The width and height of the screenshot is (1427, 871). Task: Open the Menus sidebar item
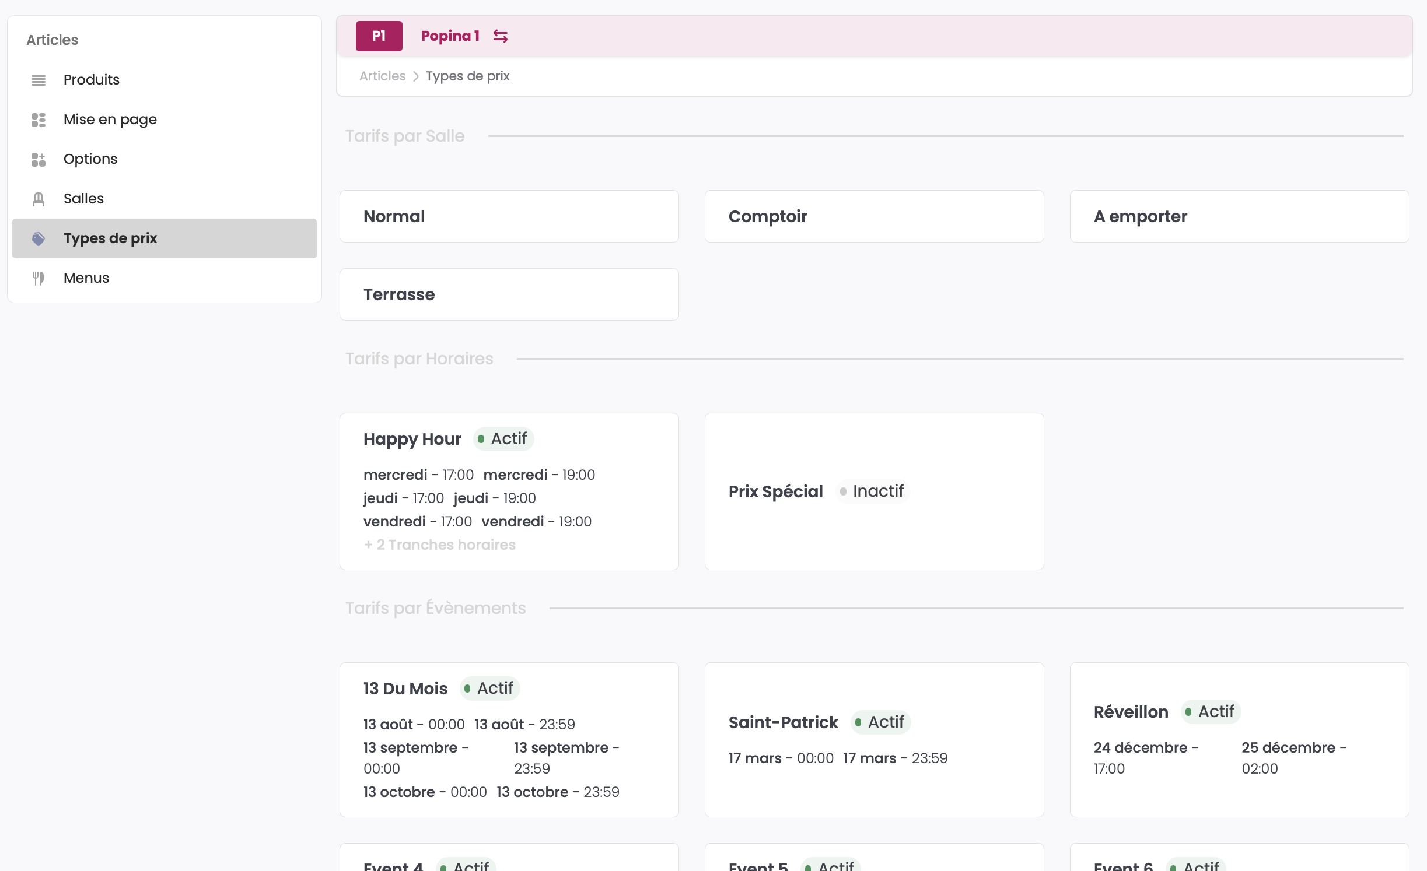coord(86,278)
